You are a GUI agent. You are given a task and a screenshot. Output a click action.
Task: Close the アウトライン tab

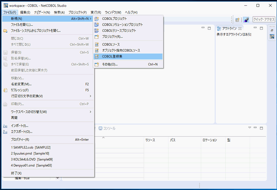[x=240, y=29]
